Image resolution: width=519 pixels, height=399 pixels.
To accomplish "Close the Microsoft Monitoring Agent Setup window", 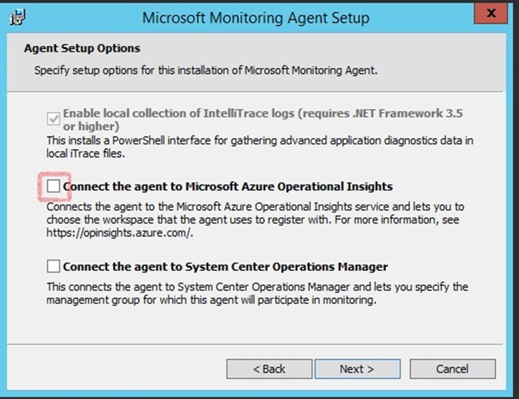I will click(491, 14).
